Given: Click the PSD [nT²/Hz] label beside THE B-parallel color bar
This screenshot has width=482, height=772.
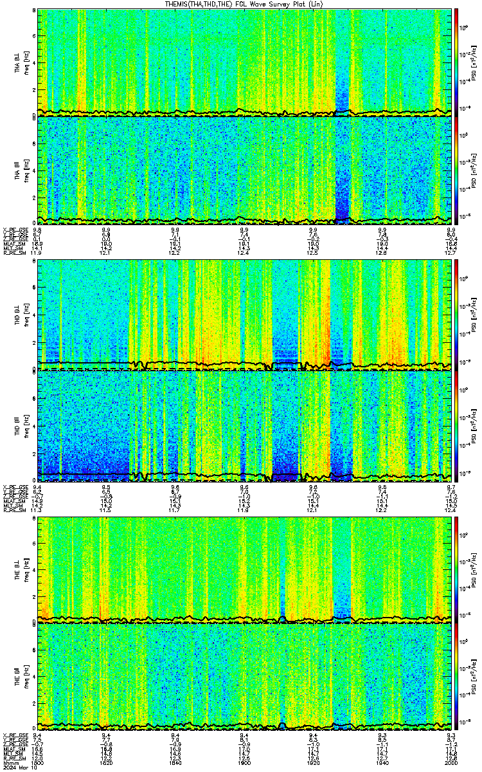Looking at the screenshot, I should pyautogui.click(x=475, y=676).
